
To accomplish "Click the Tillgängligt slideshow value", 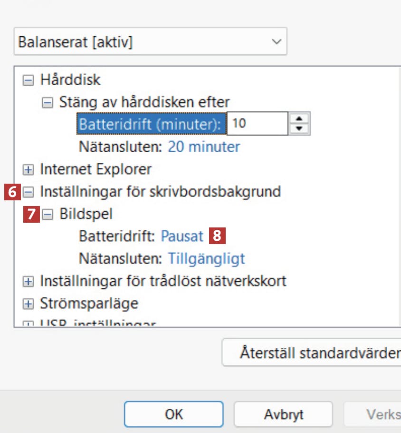I will point(207,258).
